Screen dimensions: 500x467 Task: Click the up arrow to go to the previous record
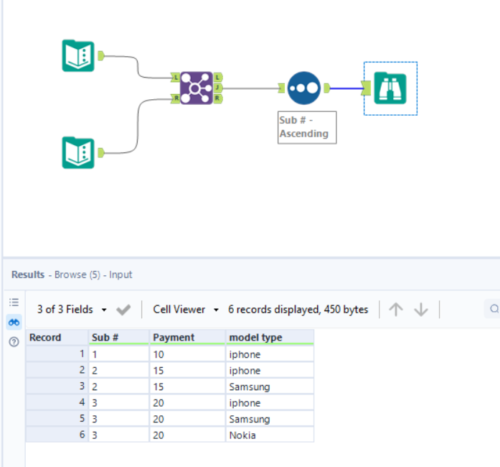click(396, 310)
